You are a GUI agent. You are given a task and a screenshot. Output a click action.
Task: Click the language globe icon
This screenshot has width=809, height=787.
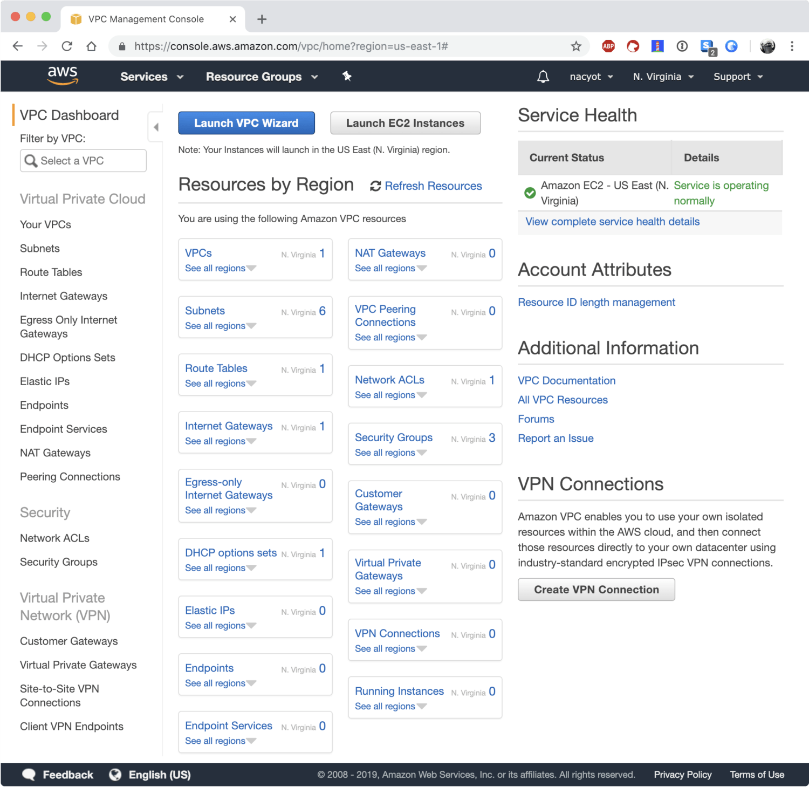tap(115, 775)
